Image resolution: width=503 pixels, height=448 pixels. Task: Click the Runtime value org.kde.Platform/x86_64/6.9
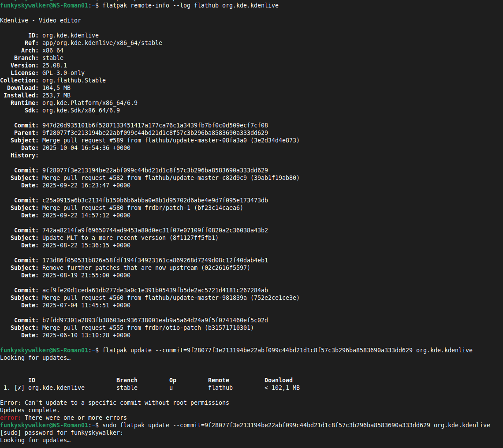89,103
